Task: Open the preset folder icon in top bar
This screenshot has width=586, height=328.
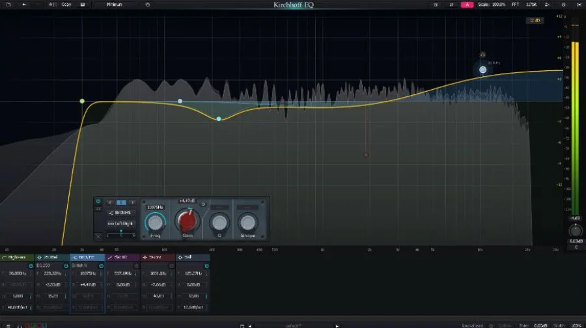Action: click(8, 5)
